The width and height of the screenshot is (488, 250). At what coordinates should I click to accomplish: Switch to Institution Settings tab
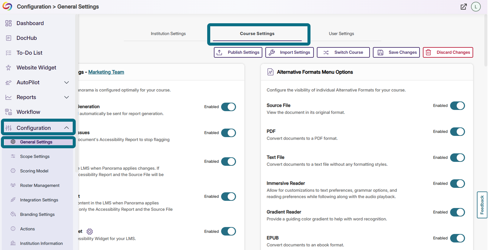pos(168,34)
